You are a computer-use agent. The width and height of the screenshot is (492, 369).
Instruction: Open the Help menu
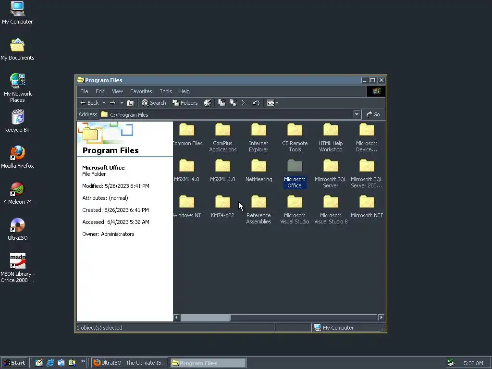tap(184, 91)
